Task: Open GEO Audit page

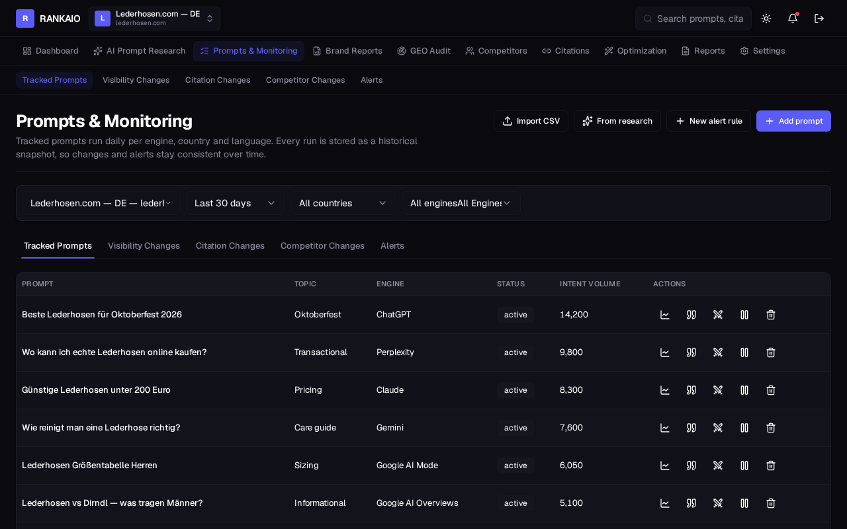Action: tap(423, 51)
